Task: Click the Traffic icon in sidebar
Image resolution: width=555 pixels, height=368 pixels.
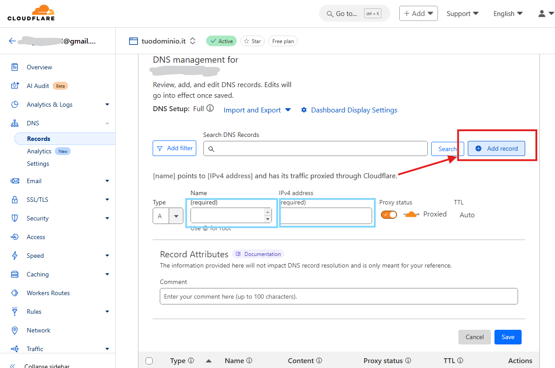Action: coord(15,349)
